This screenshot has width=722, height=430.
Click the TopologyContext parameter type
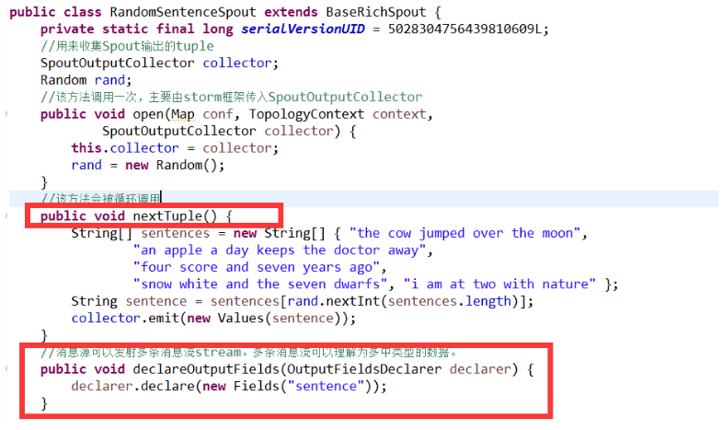(x=306, y=114)
